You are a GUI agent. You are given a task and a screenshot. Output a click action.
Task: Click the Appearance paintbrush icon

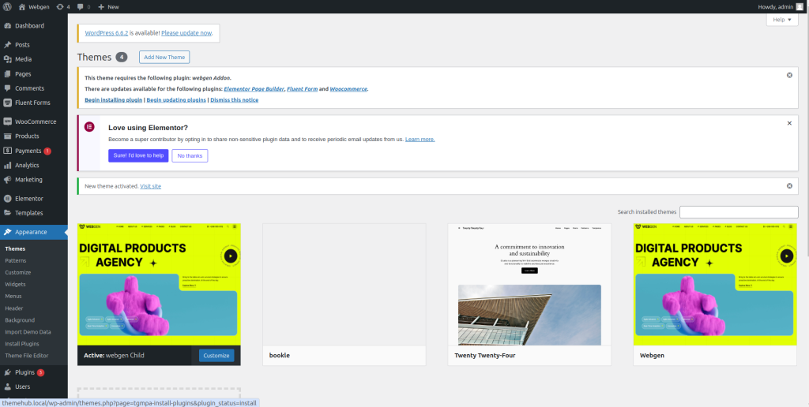(7, 232)
